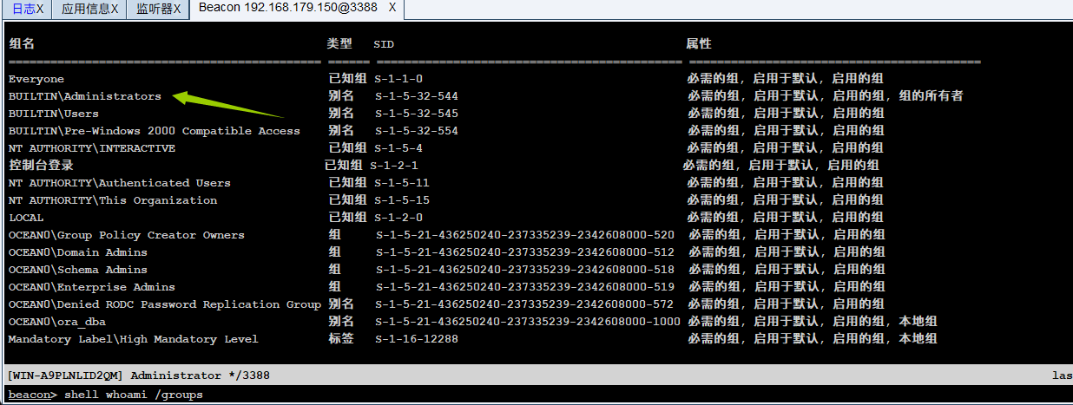Click the SID ending in -572
The width and height of the screenshot is (1073, 405).
pos(525,304)
